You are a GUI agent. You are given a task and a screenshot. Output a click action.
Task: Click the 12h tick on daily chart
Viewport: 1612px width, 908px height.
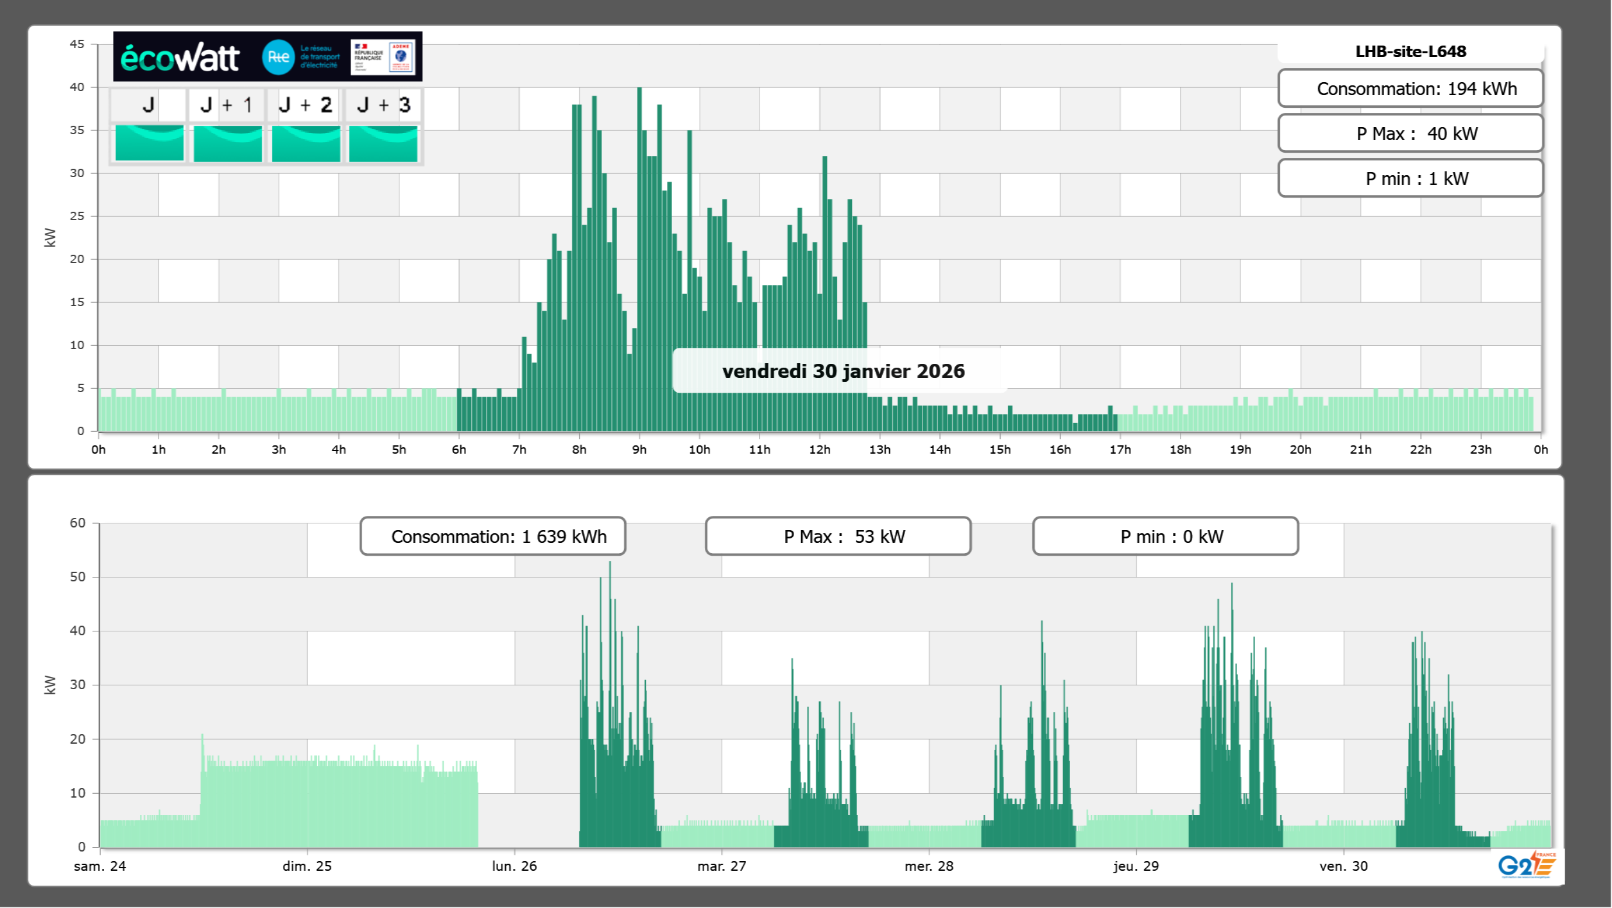click(x=819, y=450)
